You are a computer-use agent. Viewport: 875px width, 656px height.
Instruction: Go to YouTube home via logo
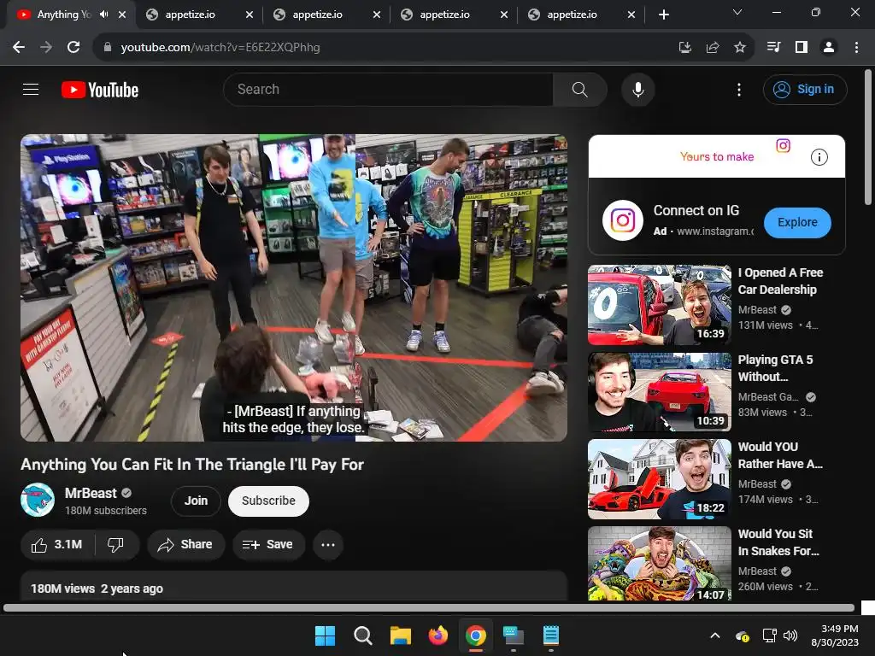[x=100, y=90]
